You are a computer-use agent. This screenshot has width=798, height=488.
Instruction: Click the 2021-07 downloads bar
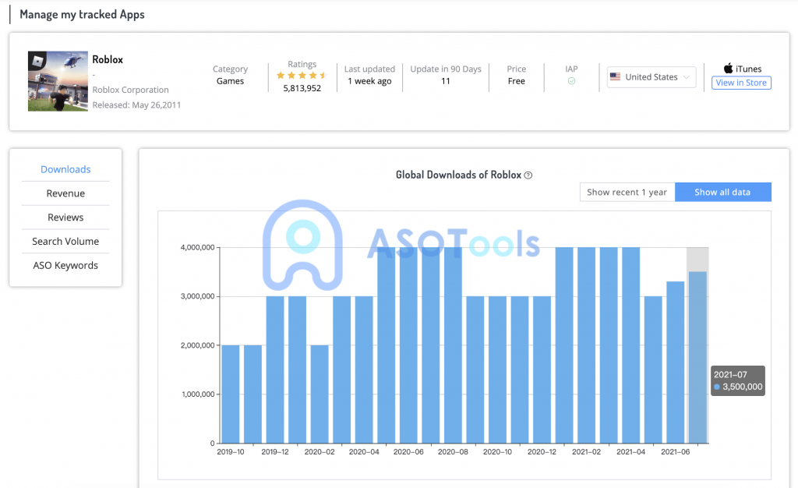pos(697,357)
